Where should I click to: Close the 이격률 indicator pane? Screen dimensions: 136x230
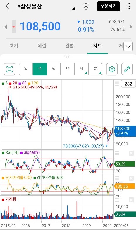click(131, 178)
